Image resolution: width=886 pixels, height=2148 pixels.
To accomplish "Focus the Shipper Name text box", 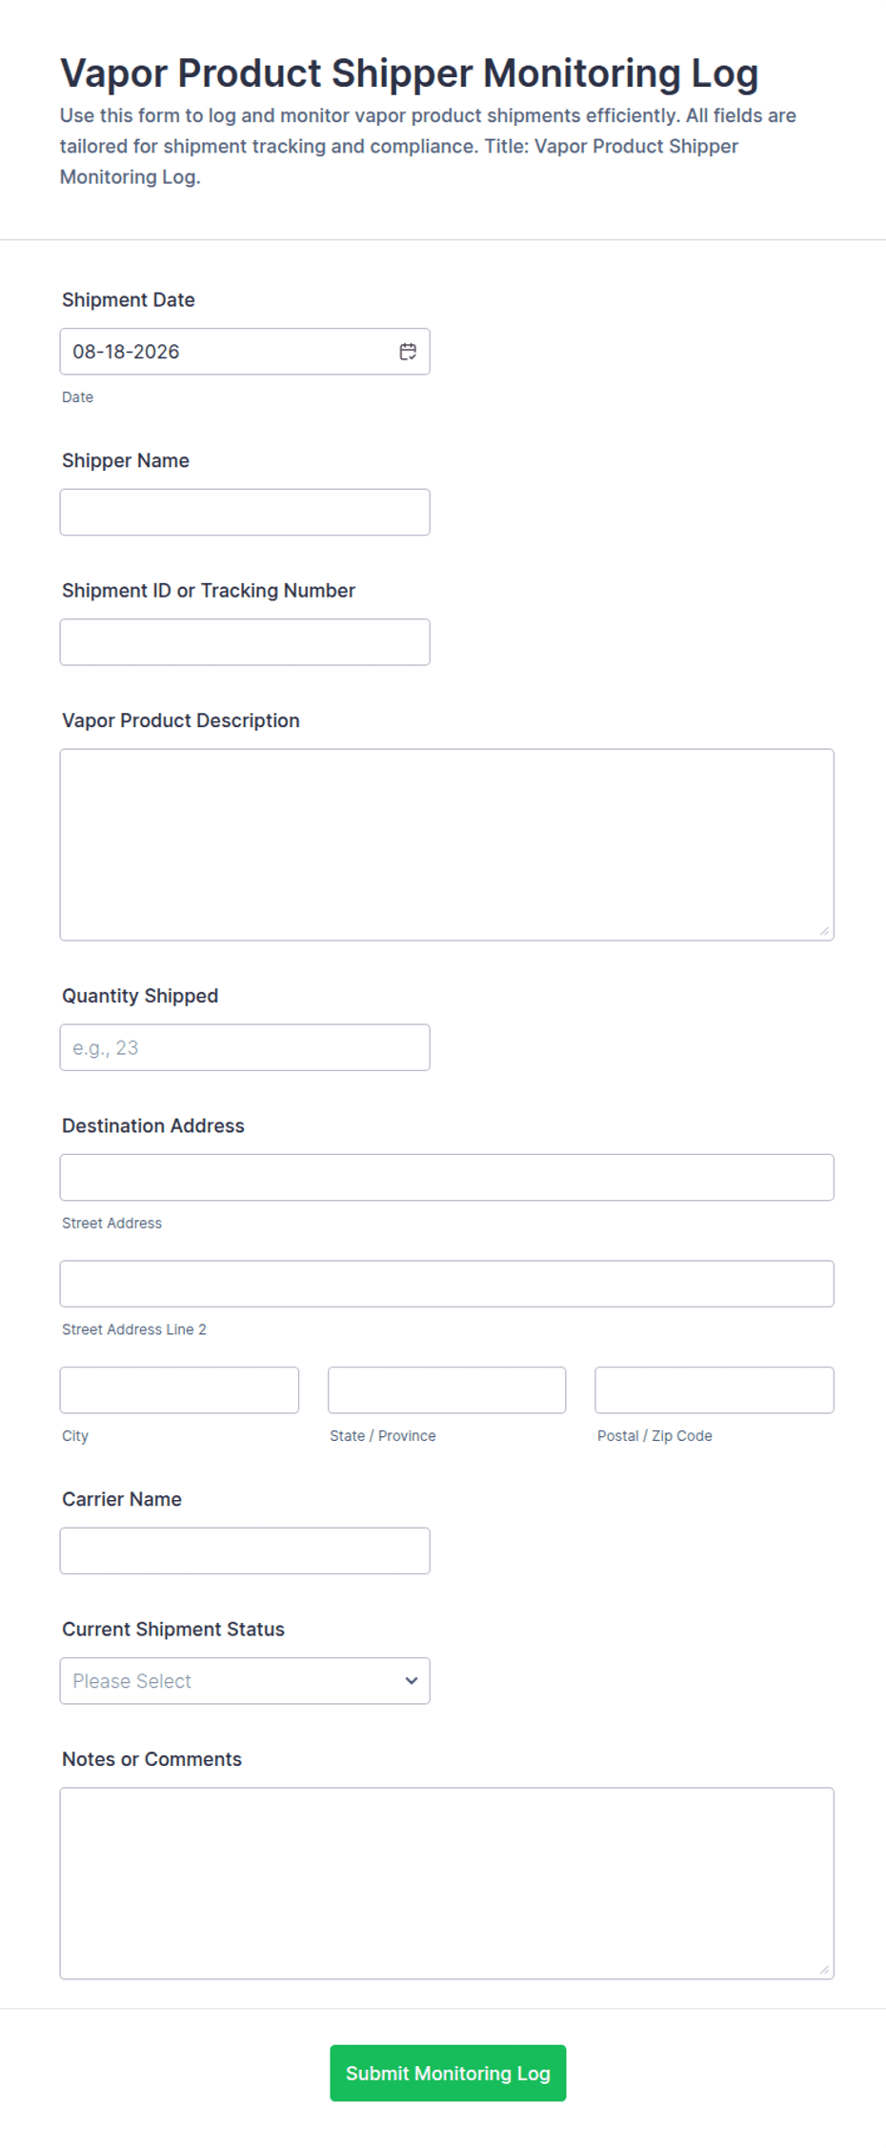I will click(245, 512).
